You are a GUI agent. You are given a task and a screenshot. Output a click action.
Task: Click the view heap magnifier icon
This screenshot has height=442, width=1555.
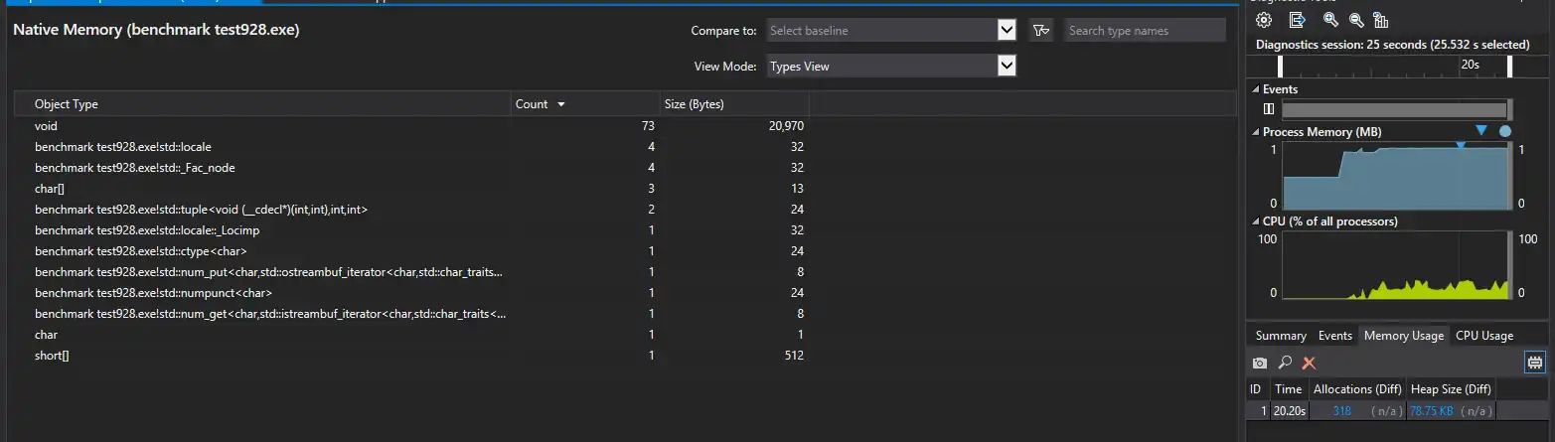click(x=1285, y=364)
